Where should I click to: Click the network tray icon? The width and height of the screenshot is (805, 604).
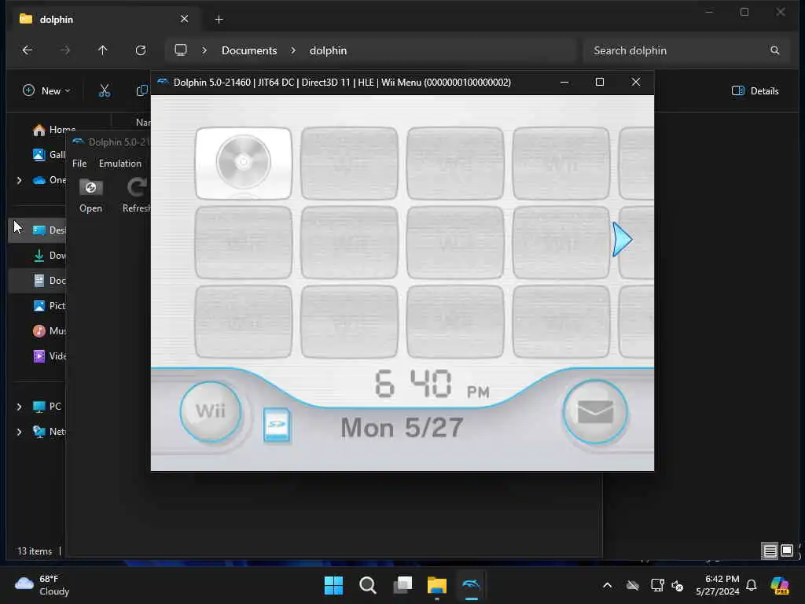pos(657,585)
